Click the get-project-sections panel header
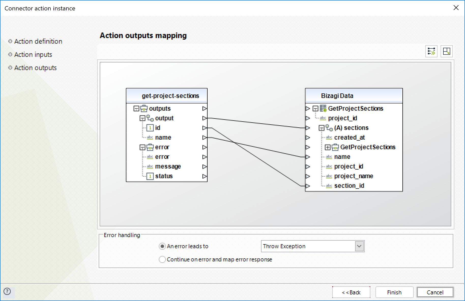The image size is (465, 301). 167,96
